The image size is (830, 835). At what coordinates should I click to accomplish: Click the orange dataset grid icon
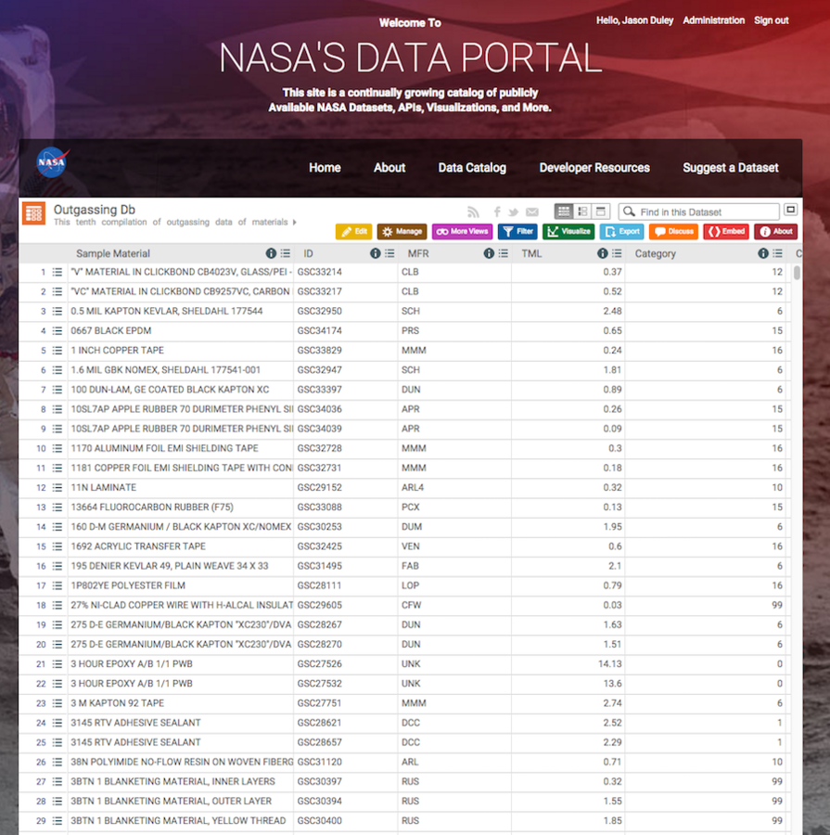pyautogui.click(x=33, y=213)
